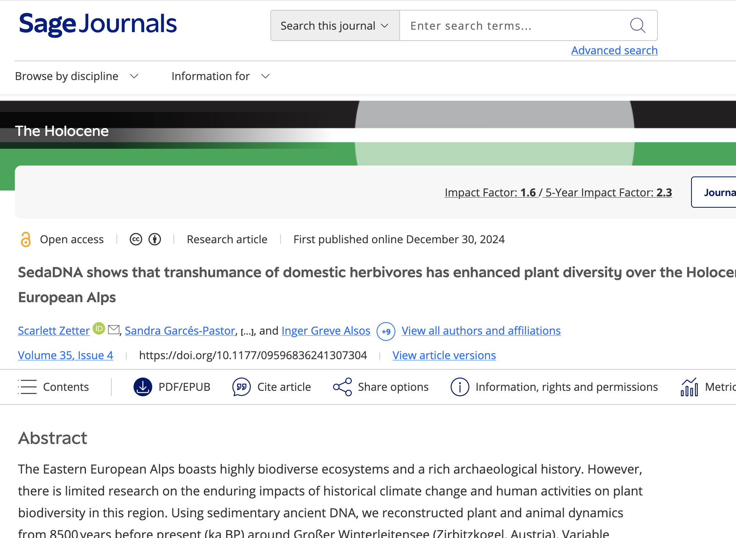Expand the Information for menu
The width and height of the screenshot is (736, 538).
220,76
